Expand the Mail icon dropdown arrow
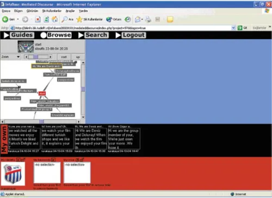This screenshot has width=272, height=198. pos(142,20)
